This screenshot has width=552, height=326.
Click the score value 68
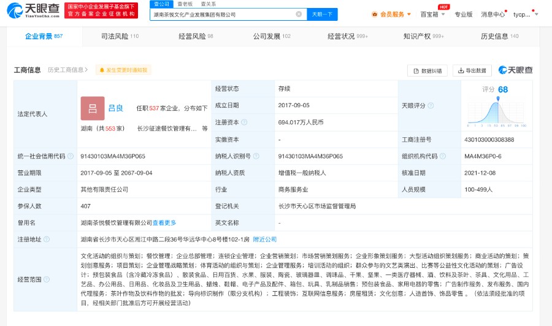click(x=503, y=89)
